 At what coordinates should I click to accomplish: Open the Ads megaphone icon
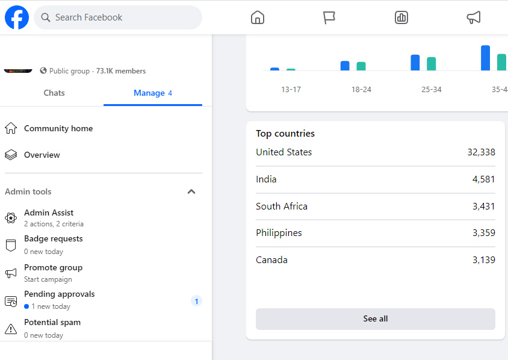474,17
